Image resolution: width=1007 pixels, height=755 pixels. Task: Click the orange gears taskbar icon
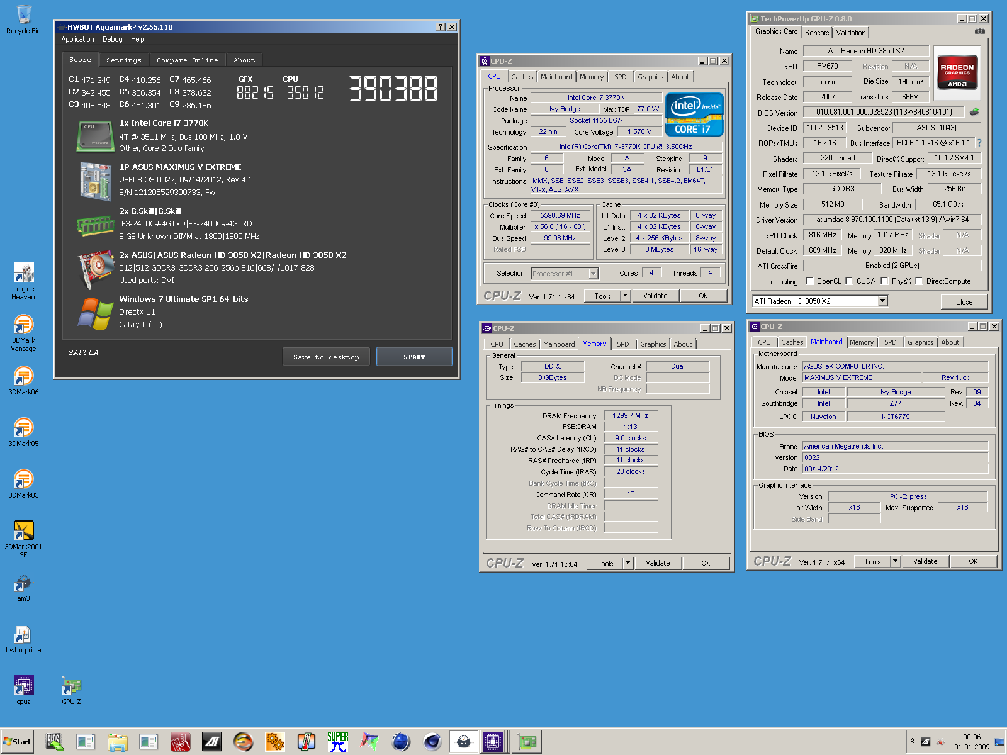point(274,742)
